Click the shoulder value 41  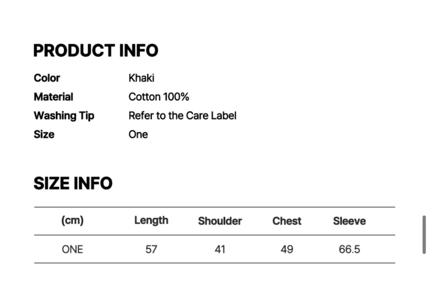pos(220,249)
